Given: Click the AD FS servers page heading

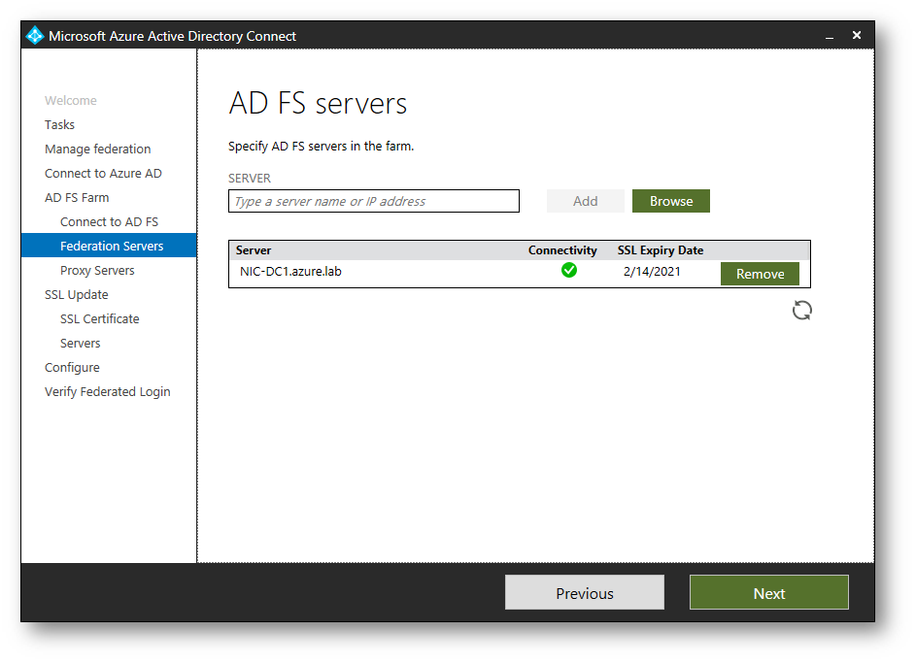Looking at the screenshot, I should 318,103.
